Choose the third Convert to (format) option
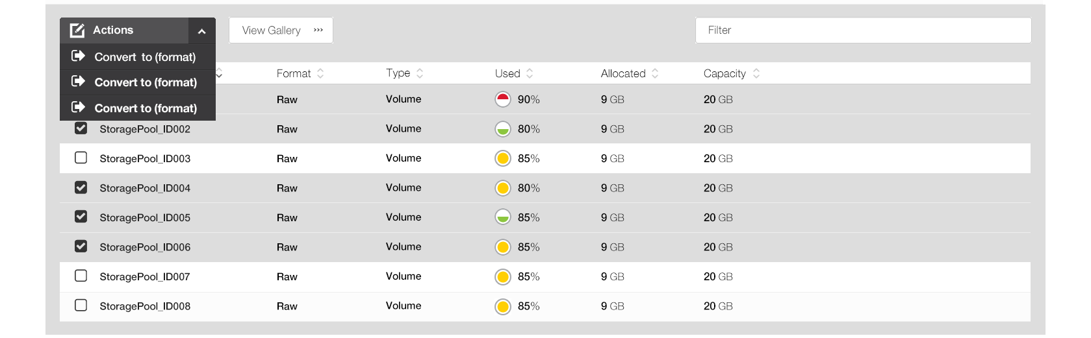Viewport: 1091px width, 338px height. (x=145, y=108)
